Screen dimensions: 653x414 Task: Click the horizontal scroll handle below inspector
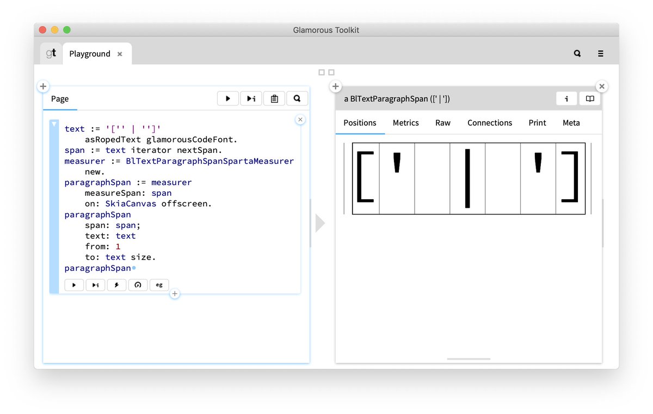pyautogui.click(x=469, y=359)
